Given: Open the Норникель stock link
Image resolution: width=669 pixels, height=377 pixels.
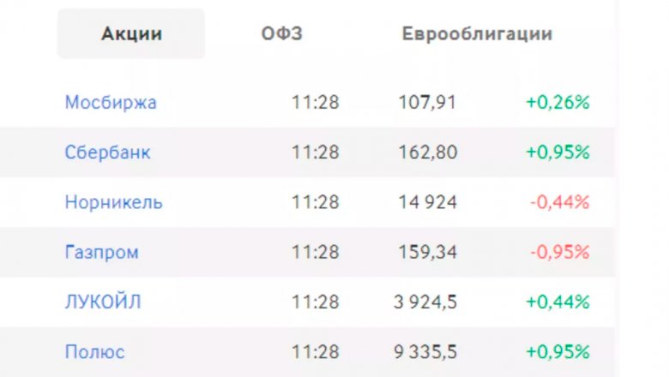Looking at the screenshot, I should click(x=113, y=202).
